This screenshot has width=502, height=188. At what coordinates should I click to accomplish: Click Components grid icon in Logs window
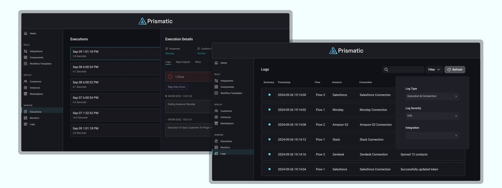[x=216, y=87]
